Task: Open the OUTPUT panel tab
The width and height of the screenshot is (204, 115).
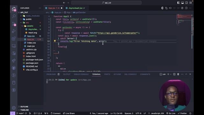Action: coord(67,74)
